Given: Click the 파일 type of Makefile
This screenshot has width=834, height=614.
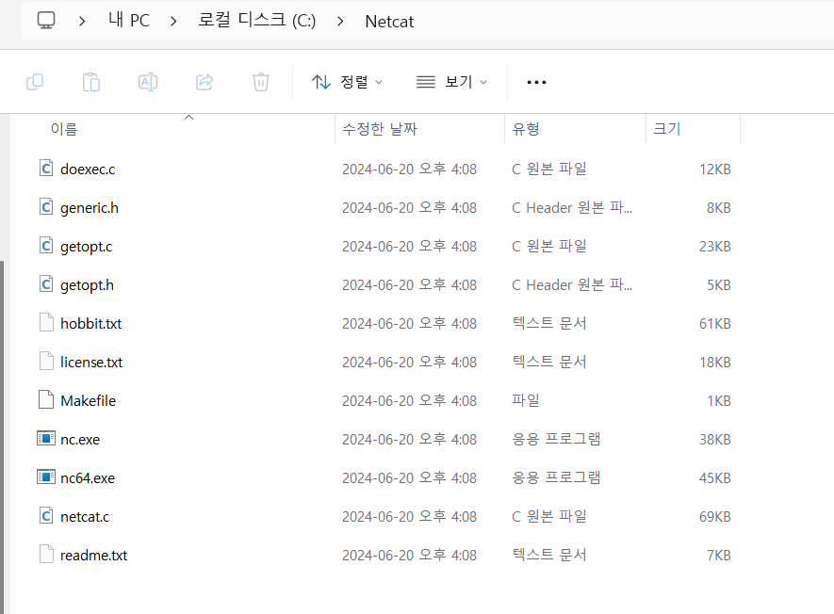Looking at the screenshot, I should 526,400.
